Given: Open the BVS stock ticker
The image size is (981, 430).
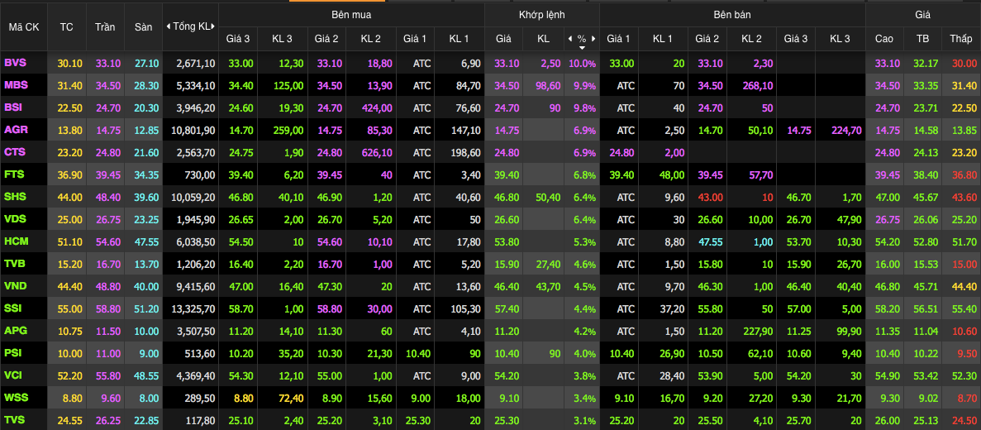Looking at the screenshot, I should click(15, 63).
